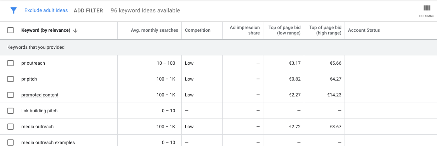Screen dimensions: 437x146
Task: Remove the Exclude adult ideas filter
Action: click(x=46, y=10)
